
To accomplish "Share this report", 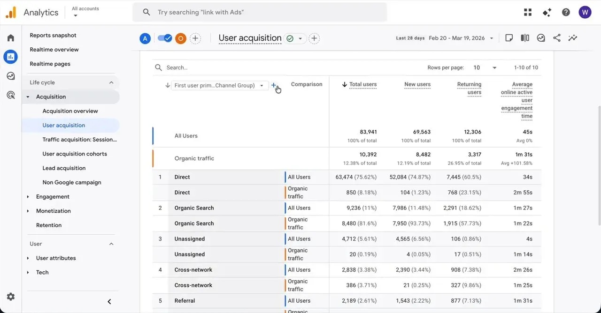I will [557, 38].
